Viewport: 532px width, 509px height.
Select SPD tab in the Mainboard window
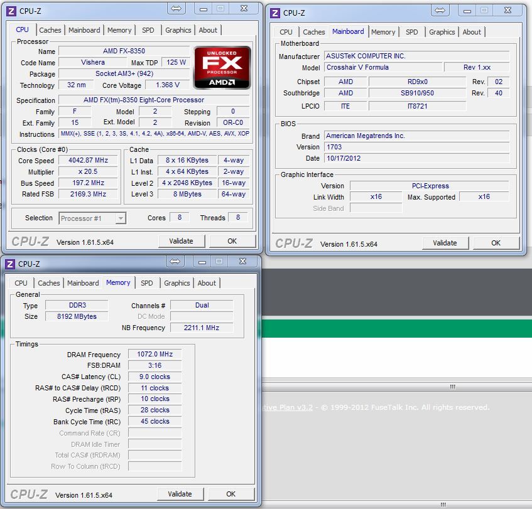[412, 32]
